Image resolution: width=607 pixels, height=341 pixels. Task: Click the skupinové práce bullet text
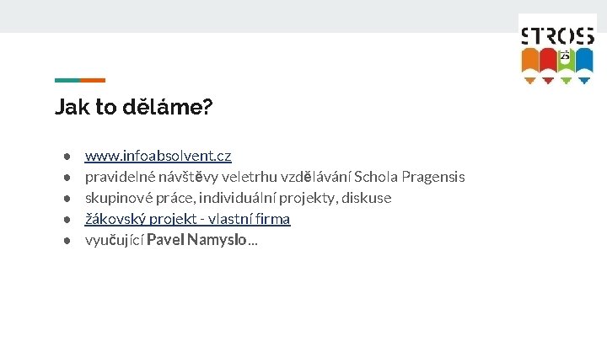click(239, 198)
